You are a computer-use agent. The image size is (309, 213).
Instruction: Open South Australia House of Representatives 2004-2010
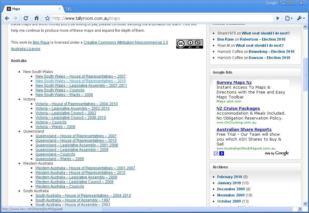tap(83, 196)
